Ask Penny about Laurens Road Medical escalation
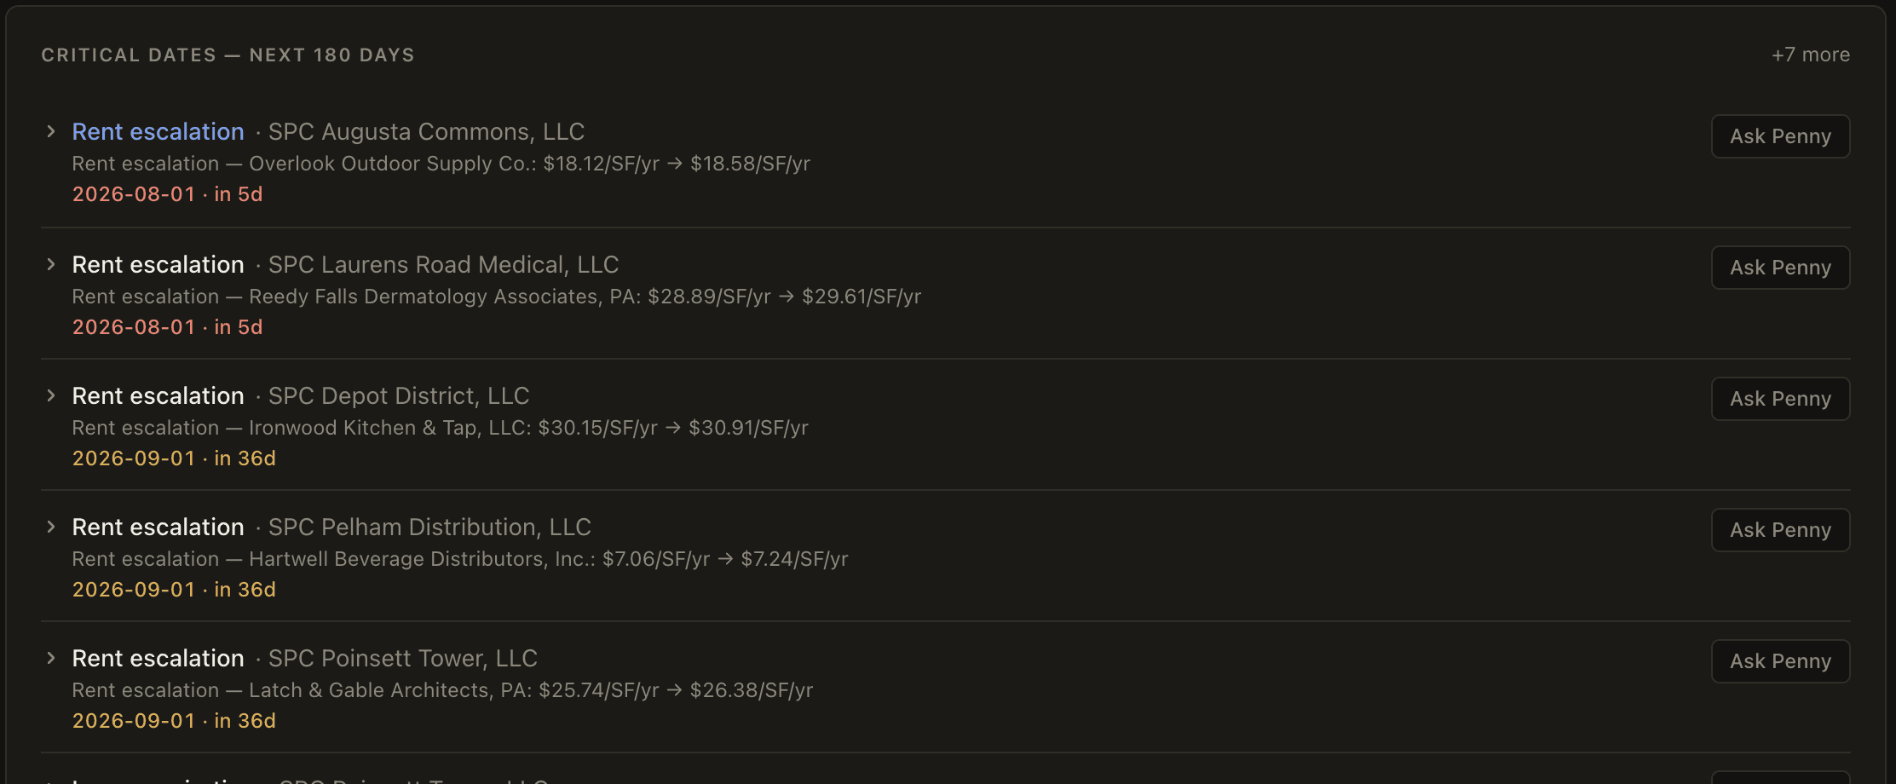 tap(1780, 268)
